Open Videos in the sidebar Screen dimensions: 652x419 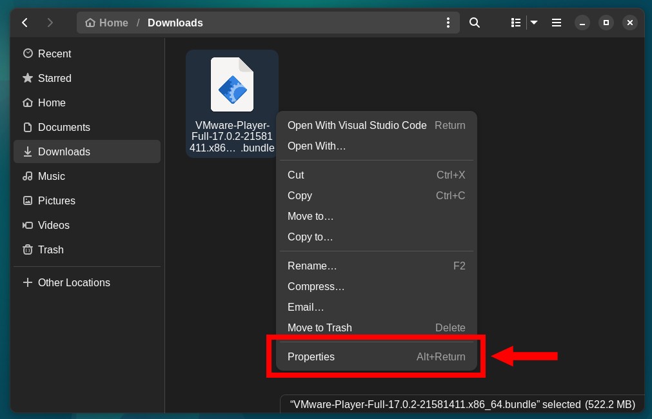87,226
